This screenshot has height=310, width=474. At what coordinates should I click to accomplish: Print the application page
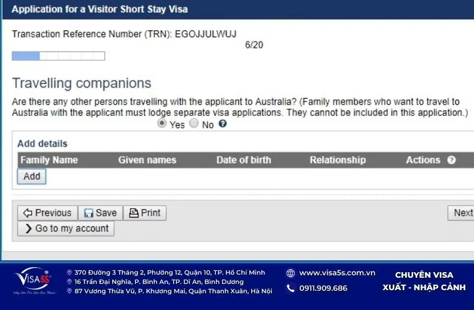145,213
